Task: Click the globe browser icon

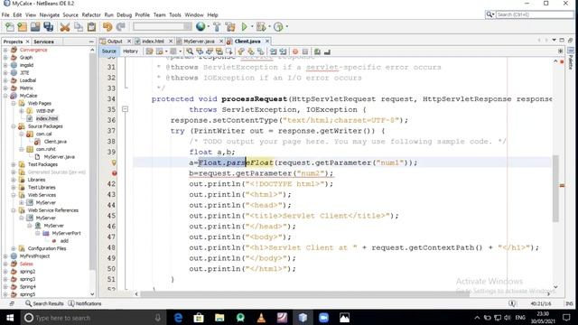Action: pyautogui.click(x=200, y=26)
